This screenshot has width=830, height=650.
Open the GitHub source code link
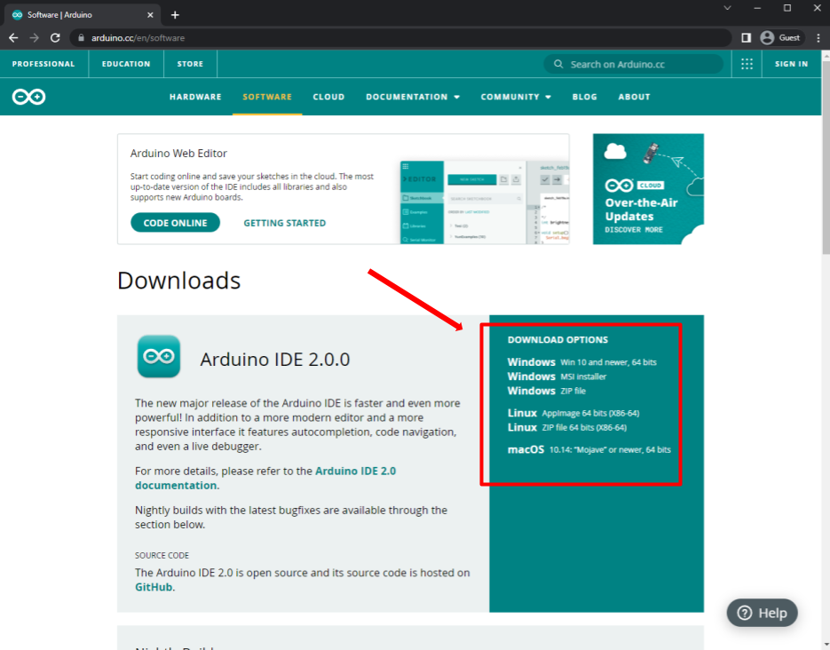tap(154, 587)
